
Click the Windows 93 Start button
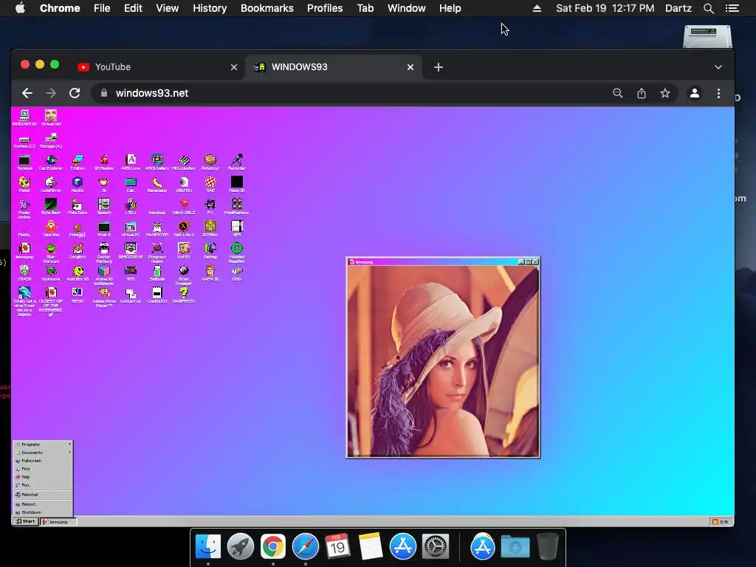tap(26, 522)
